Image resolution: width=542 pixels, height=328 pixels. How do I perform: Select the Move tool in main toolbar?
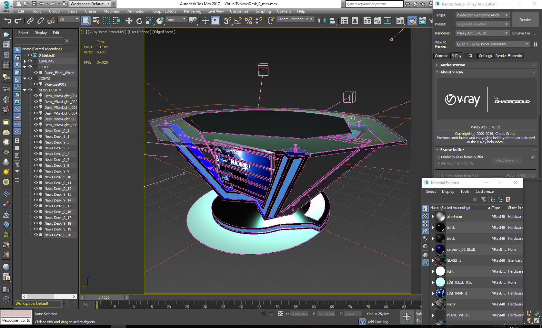(x=129, y=21)
